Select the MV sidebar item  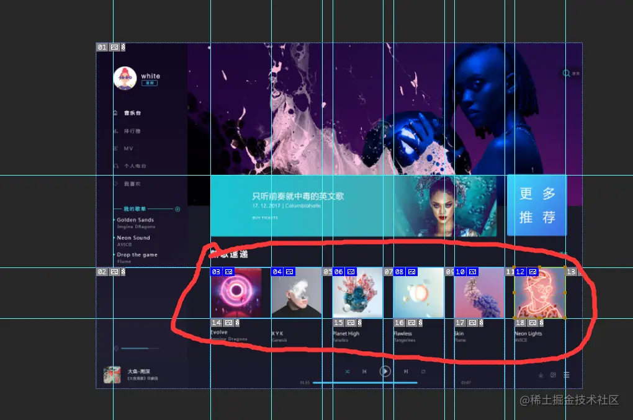(128, 148)
